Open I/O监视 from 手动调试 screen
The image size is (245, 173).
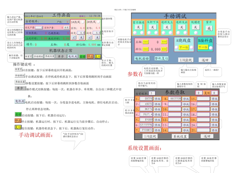pos(186,60)
